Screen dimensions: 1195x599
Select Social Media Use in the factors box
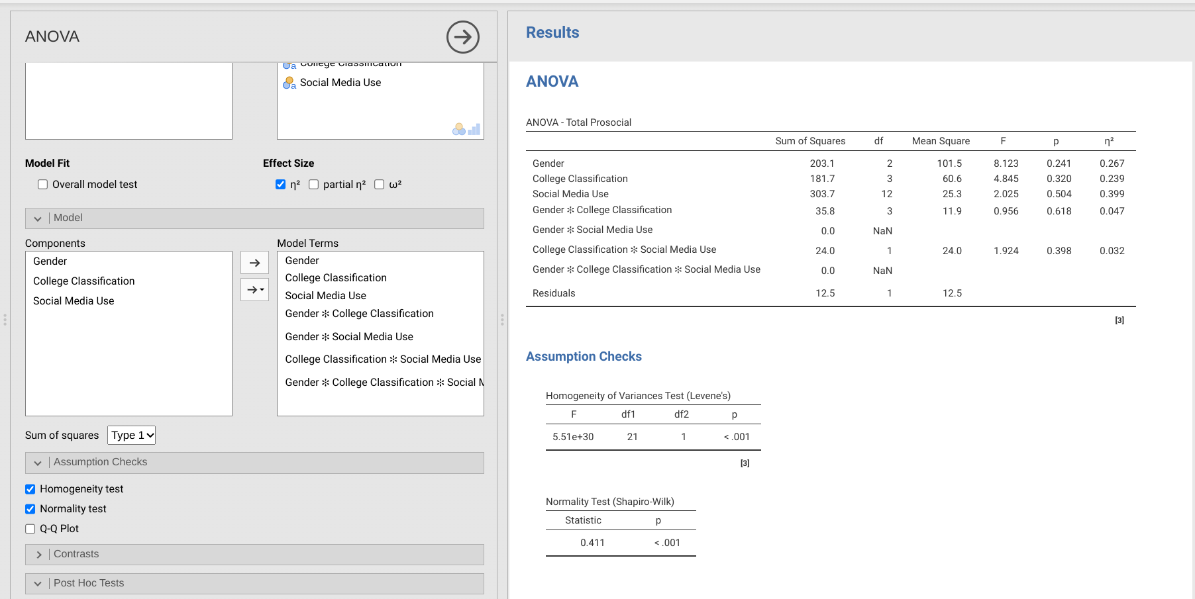click(340, 83)
